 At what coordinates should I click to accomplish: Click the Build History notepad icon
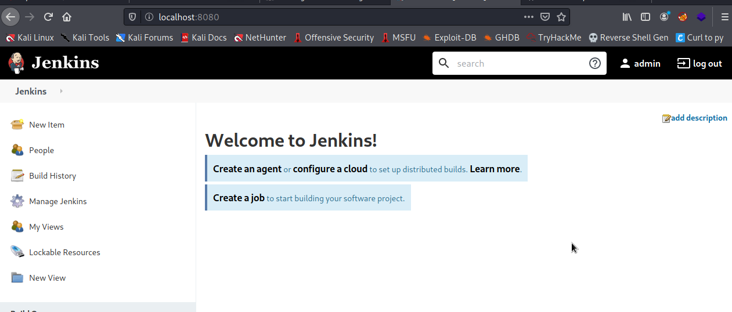click(17, 176)
